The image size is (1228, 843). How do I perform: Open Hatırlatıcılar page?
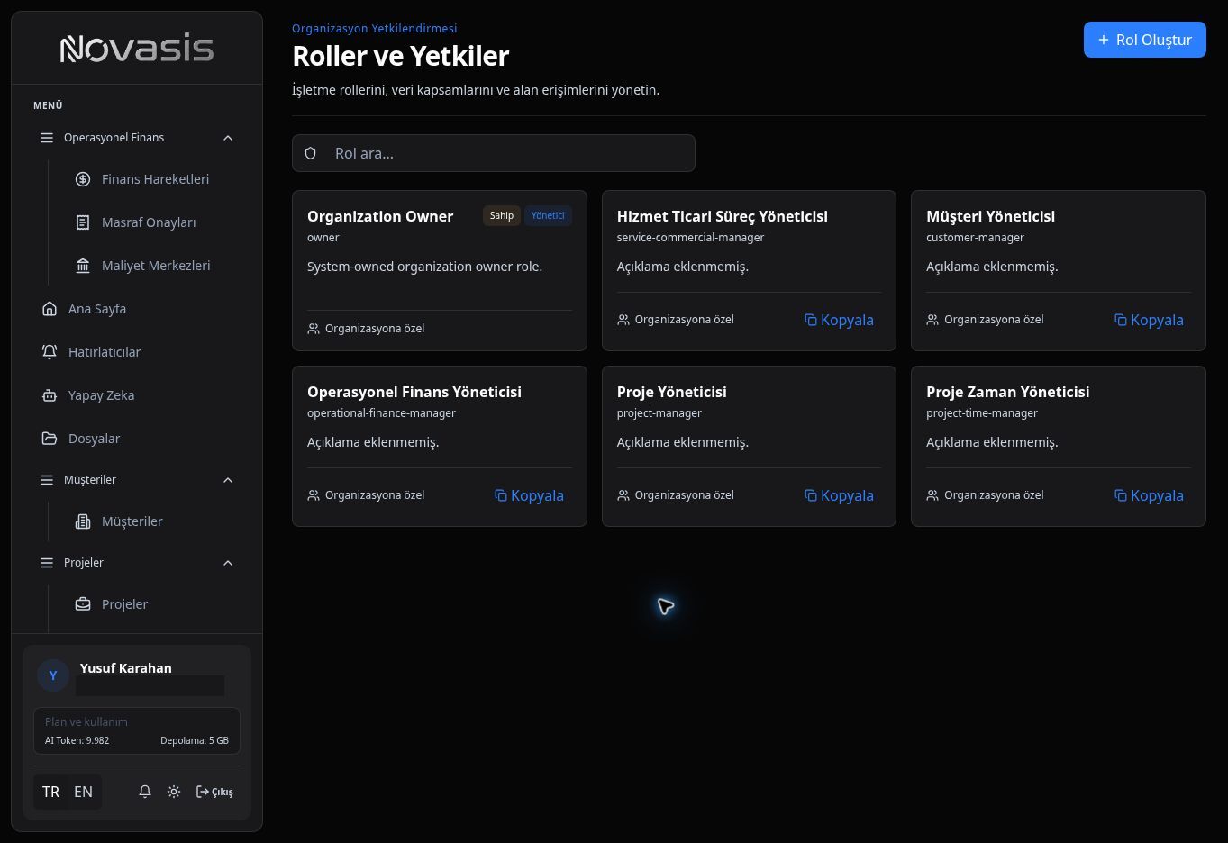(137, 352)
